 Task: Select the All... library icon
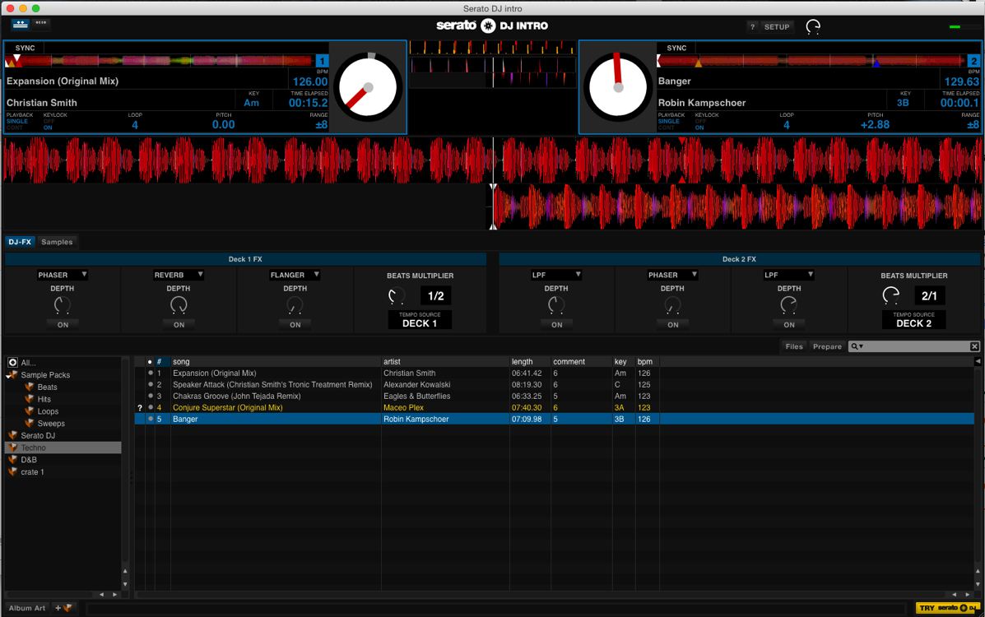[x=13, y=362]
